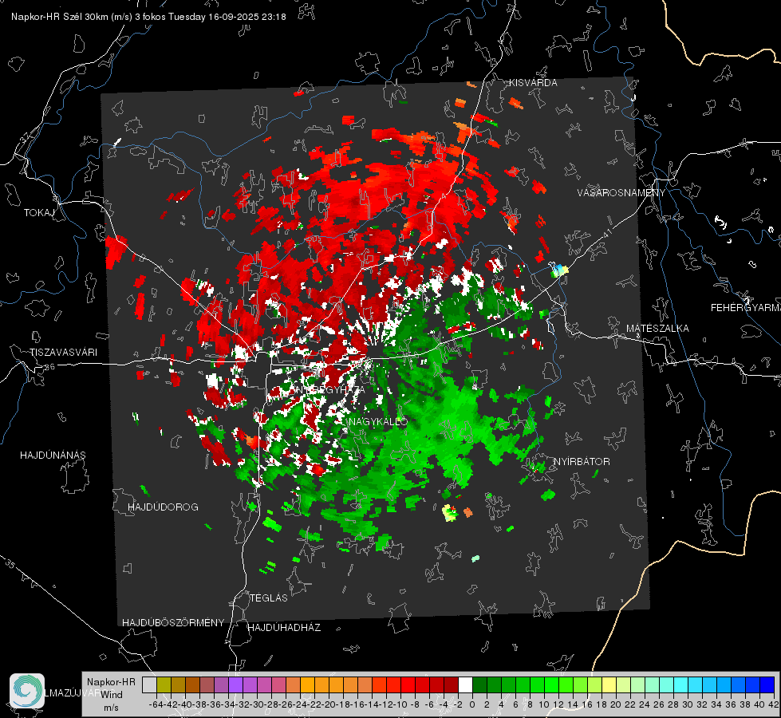Click the pale yellow swatch above label 20
This screenshot has width=781, height=718.
[x=609, y=684]
